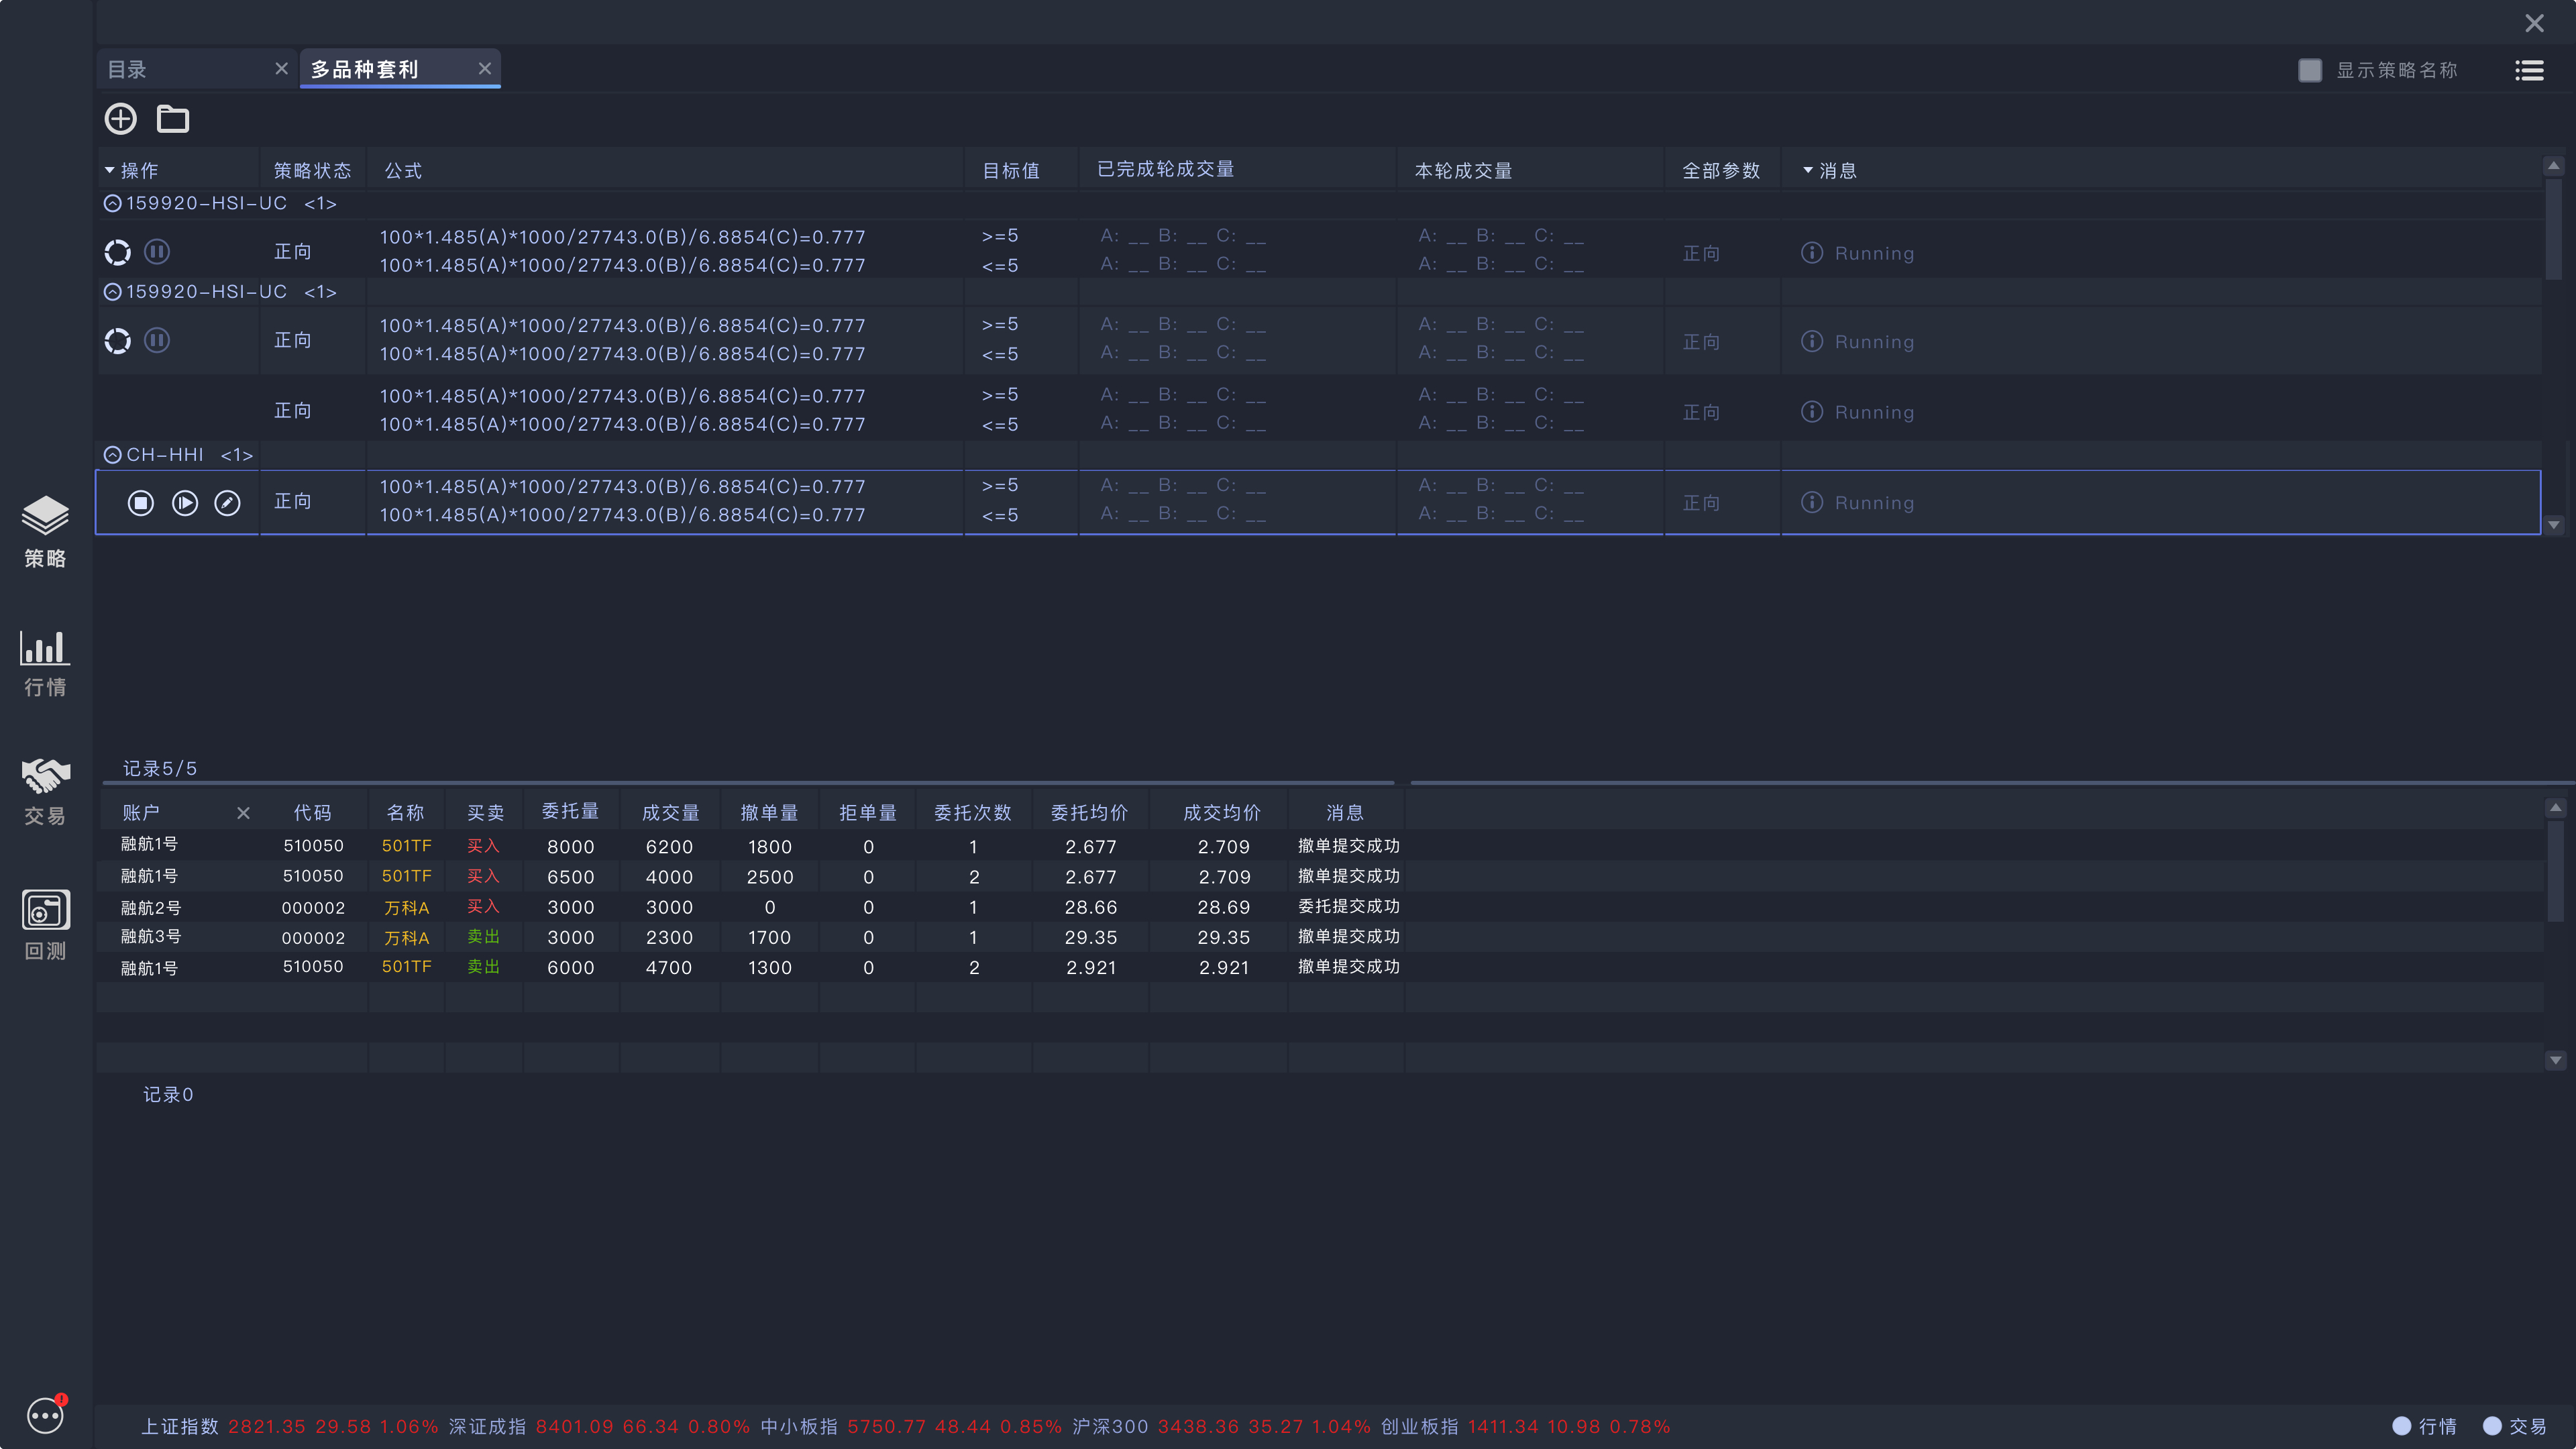Click info icon in first Running message row
The height and width of the screenshot is (1449, 2576).
tap(1812, 253)
